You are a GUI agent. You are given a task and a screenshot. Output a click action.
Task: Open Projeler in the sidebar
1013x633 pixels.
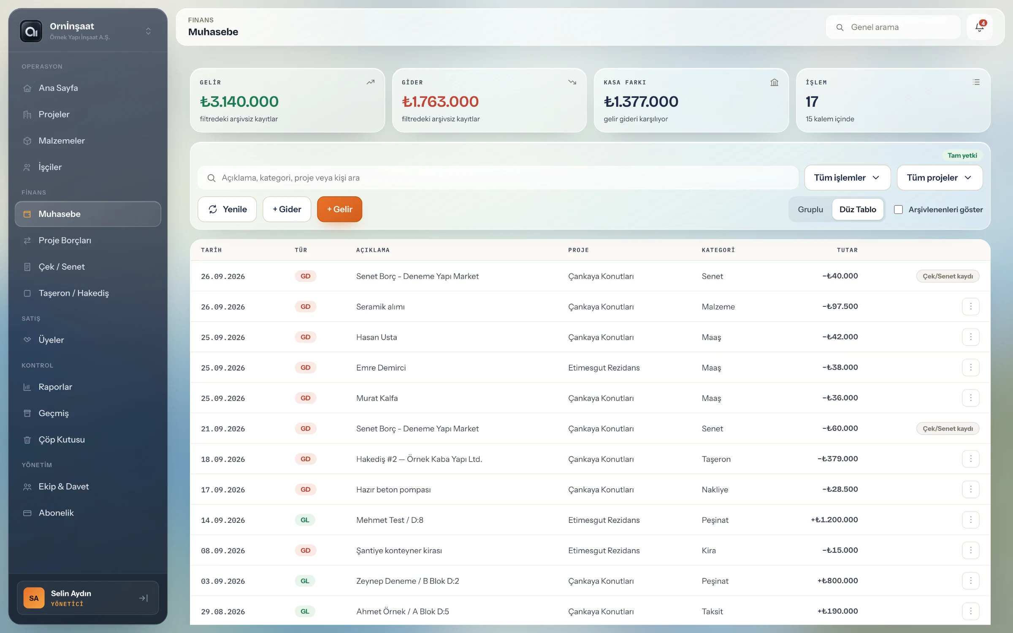pyautogui.click(x=88, y=114)
